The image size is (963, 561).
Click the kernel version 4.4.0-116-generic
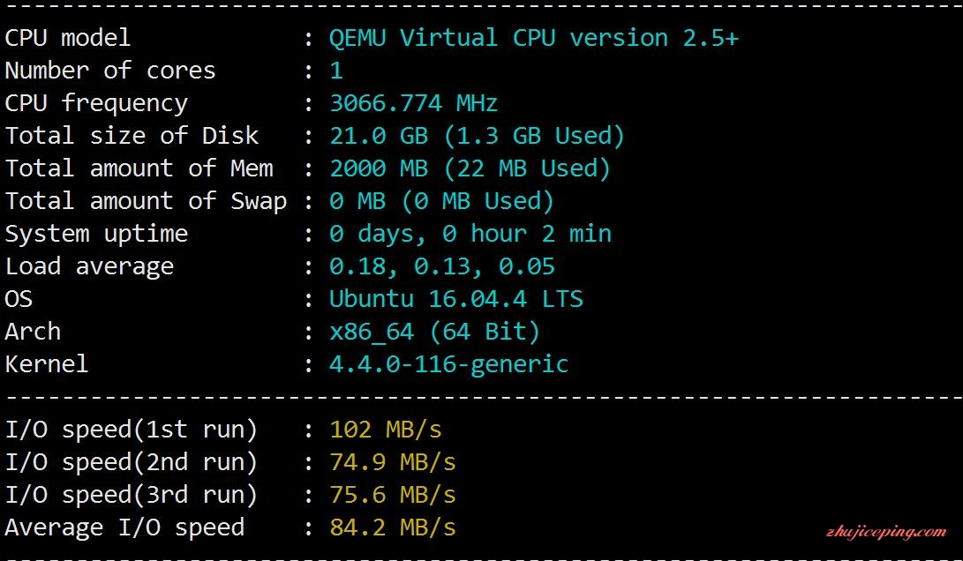tap(449, 364)
